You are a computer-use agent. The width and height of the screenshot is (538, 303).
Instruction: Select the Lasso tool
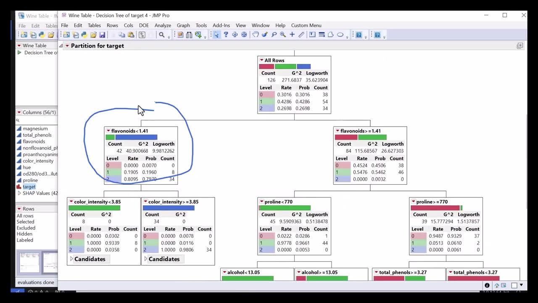[x=274, y=35]
